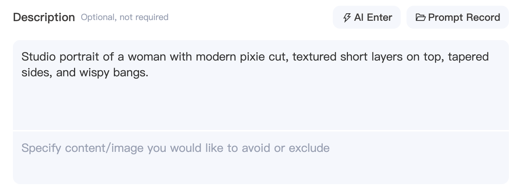Set cursor after "wispy bangs."
This screenshot has width=519, height=192.
[x=149, y=73]
